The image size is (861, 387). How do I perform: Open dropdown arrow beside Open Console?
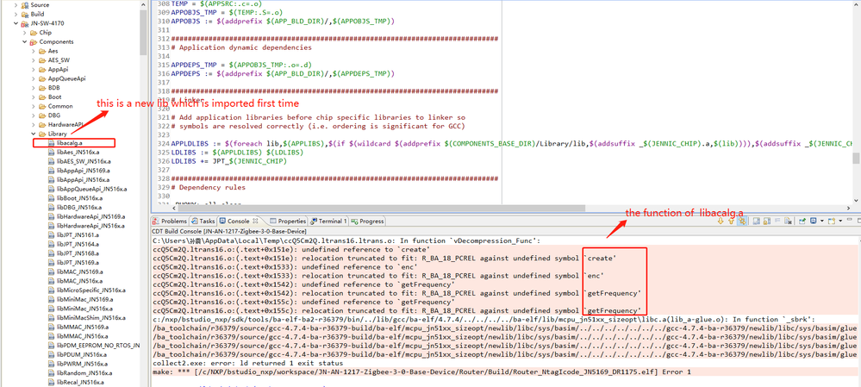[840, 221]
